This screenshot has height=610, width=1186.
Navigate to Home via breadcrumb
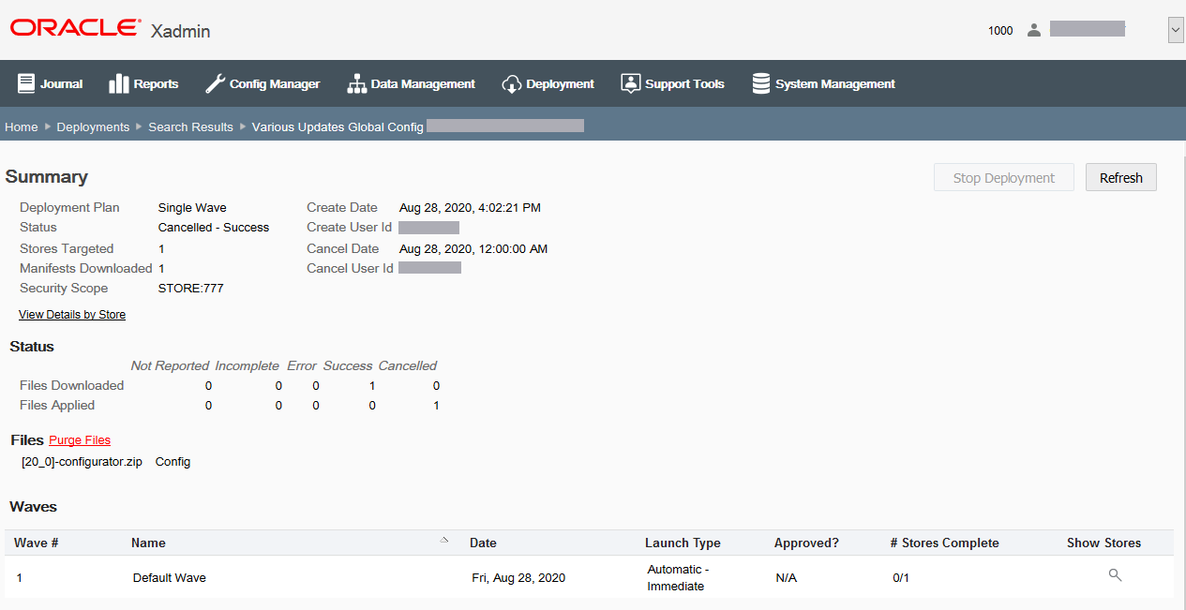pos(21,126)
